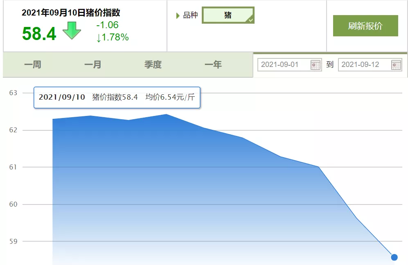Click the start date field 2021-09-01
The width and height of the screenshot is (408, 265).
pyautogui.click(x=290, y=65)
